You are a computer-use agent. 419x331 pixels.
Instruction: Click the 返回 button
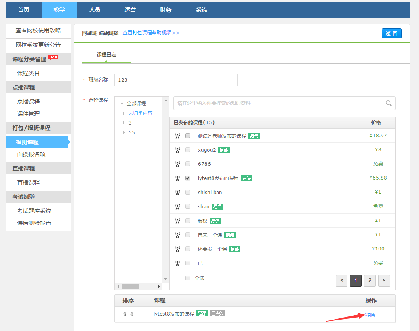pyautogui.click(x=392, y=33)
